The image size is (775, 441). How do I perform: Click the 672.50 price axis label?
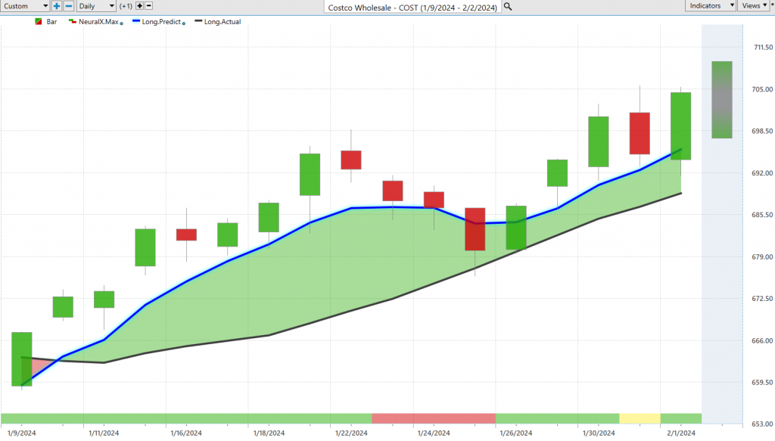(763, 299)
